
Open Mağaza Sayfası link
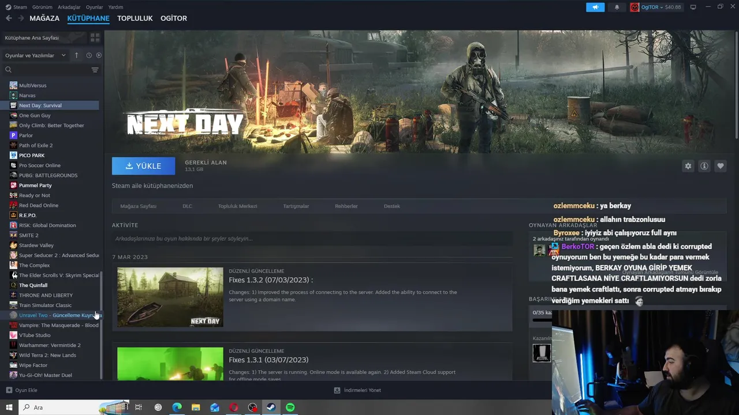(138, 206)
